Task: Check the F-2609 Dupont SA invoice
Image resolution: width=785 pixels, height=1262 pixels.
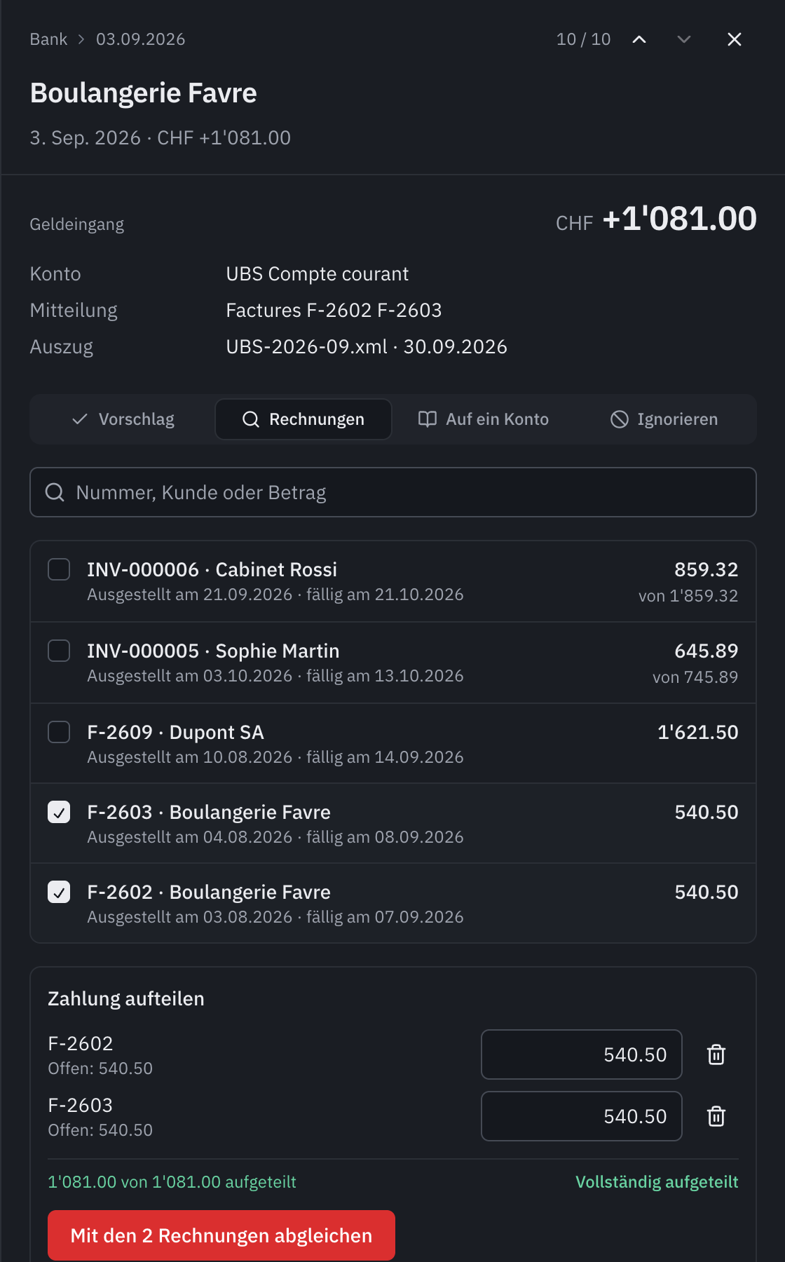Action: tap(59, 732)
